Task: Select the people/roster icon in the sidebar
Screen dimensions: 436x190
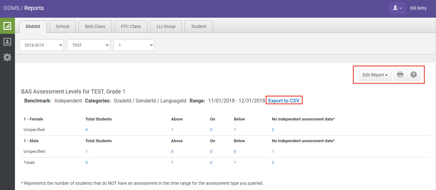Action: coord(7,41)
